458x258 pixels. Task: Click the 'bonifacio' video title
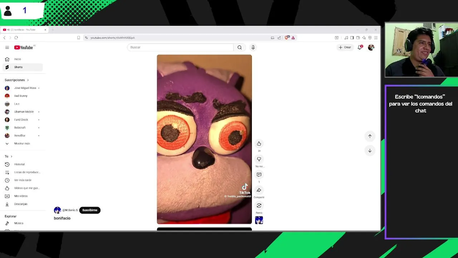[62, 218]
